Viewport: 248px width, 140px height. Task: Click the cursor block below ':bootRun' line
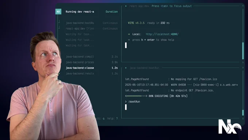pyautogui.click(x=126, y=107)
